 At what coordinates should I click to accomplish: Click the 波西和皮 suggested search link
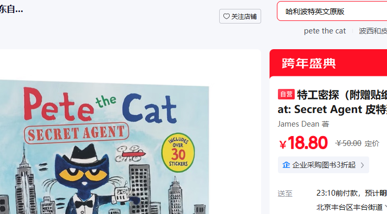tap(373, 31)
